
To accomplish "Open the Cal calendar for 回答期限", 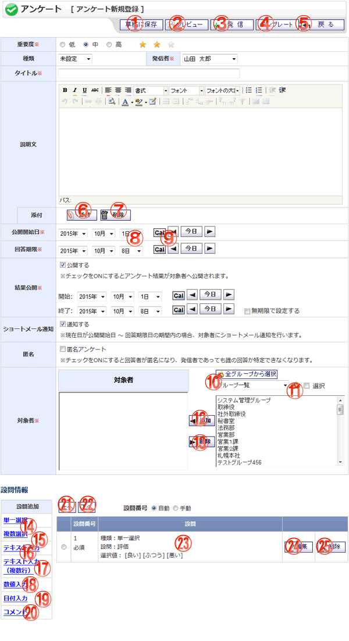I will [159, 249].
